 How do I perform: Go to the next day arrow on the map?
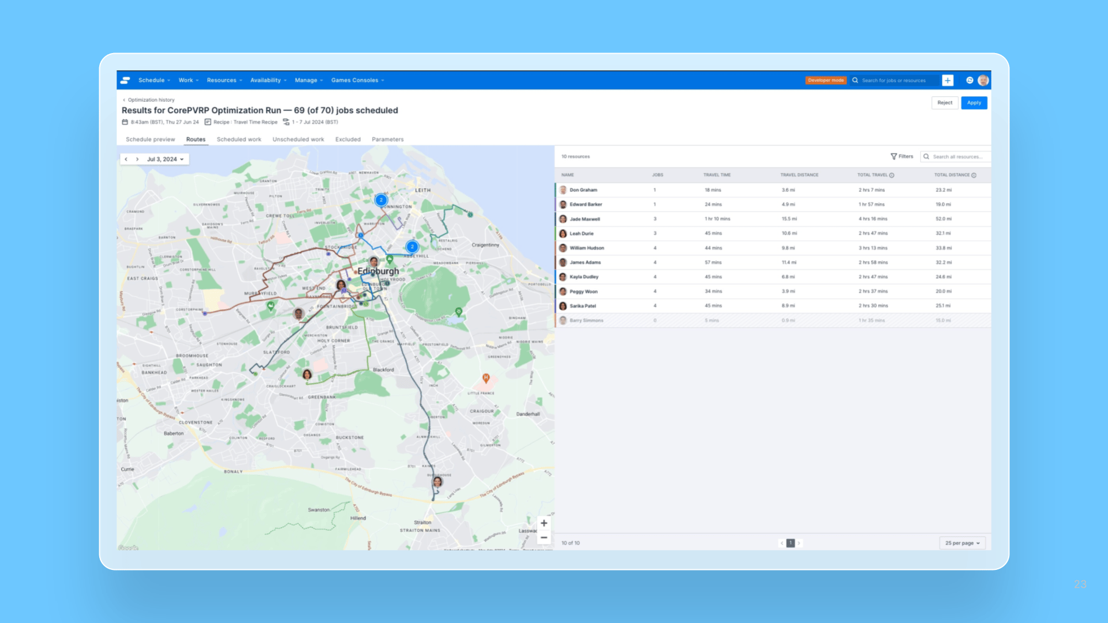pos(137,159)
